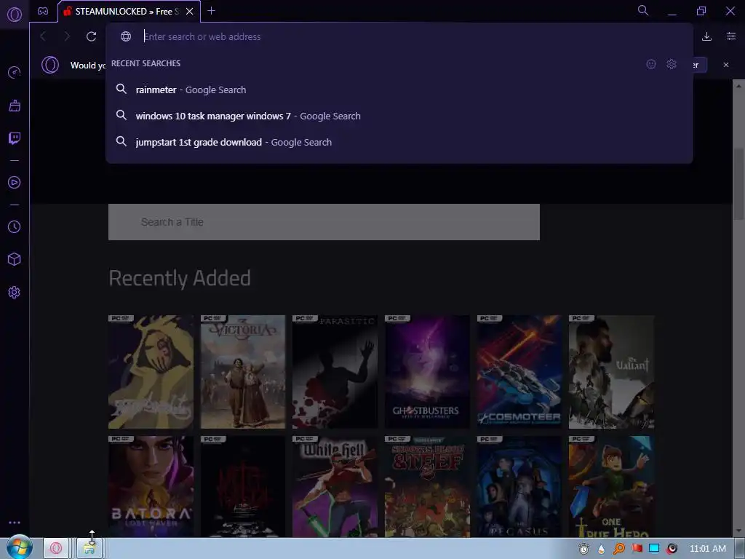This screenshot has height=559, width=745.
Task: Select the 'rainmeter' recent search
Action: tap(399, 90)
